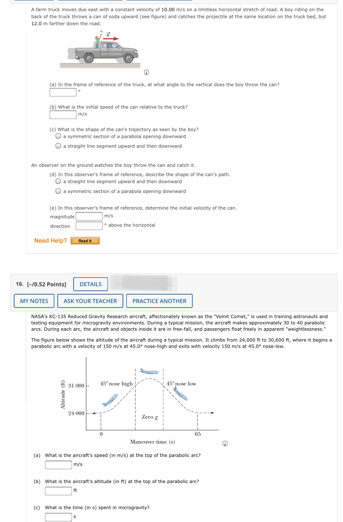343x522 pixels.
Task: Open the DETAILS panel for problem 16
Action: click(90, 284)
